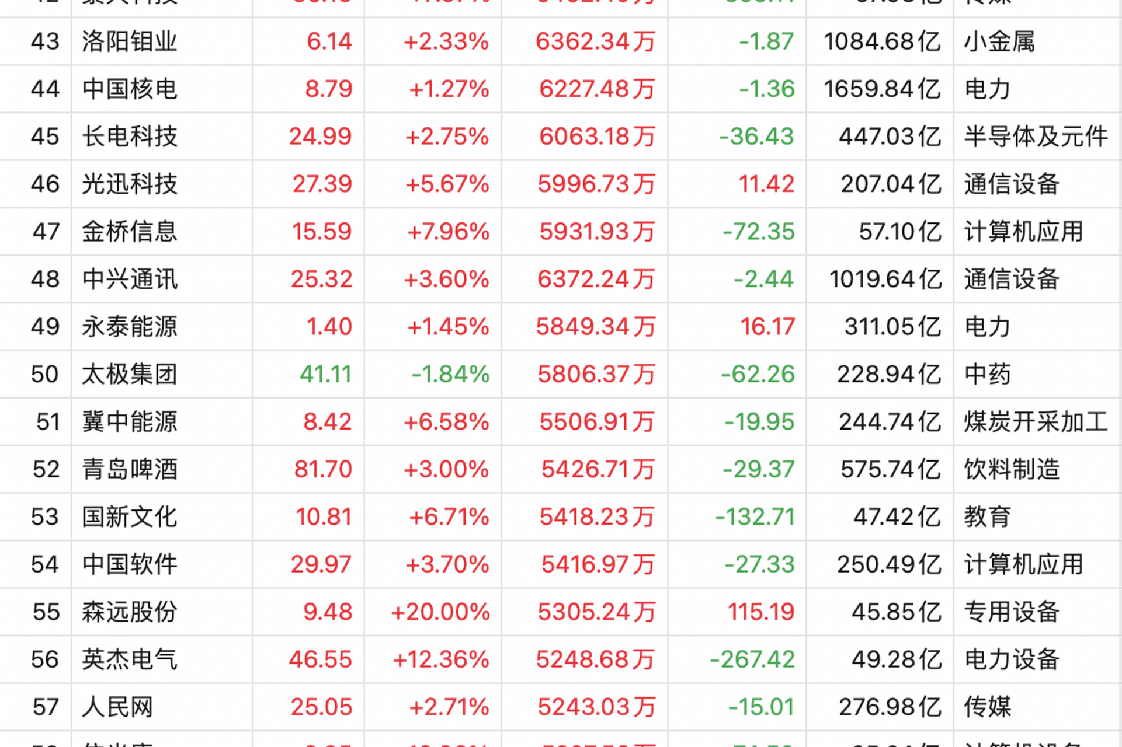Open stock 国新文化

129,517
